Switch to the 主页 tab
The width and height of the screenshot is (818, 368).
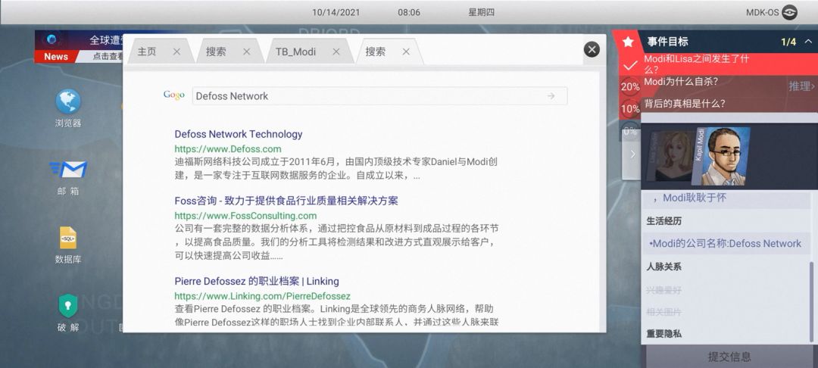148,51
